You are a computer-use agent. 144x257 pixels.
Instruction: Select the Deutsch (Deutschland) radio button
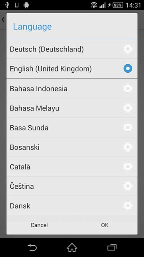coord(128,49)
